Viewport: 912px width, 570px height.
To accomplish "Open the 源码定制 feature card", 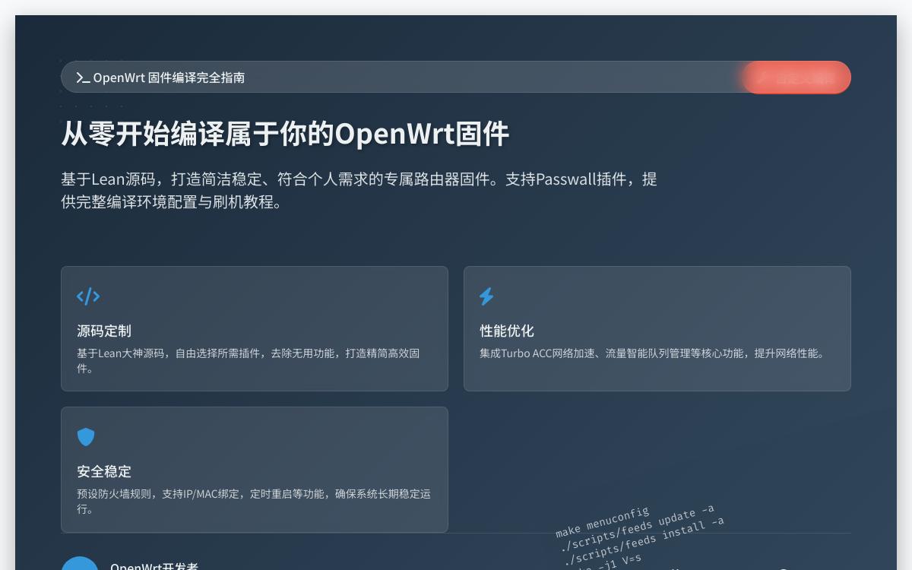I will click(255, 328).
